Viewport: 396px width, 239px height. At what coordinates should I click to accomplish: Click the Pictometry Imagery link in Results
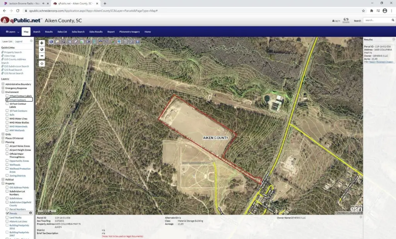(385, 62)
